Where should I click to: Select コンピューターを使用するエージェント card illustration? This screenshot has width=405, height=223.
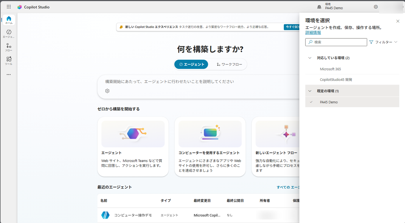[x=210, y=134]
